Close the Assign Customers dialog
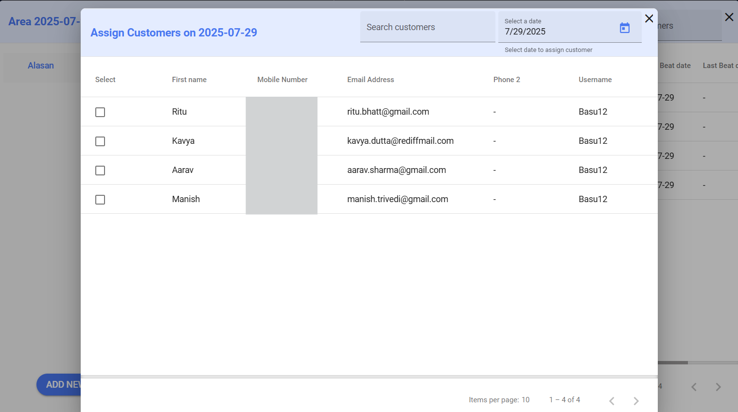The width and height of the screenshot is (738, 412). tap(649, 18)
